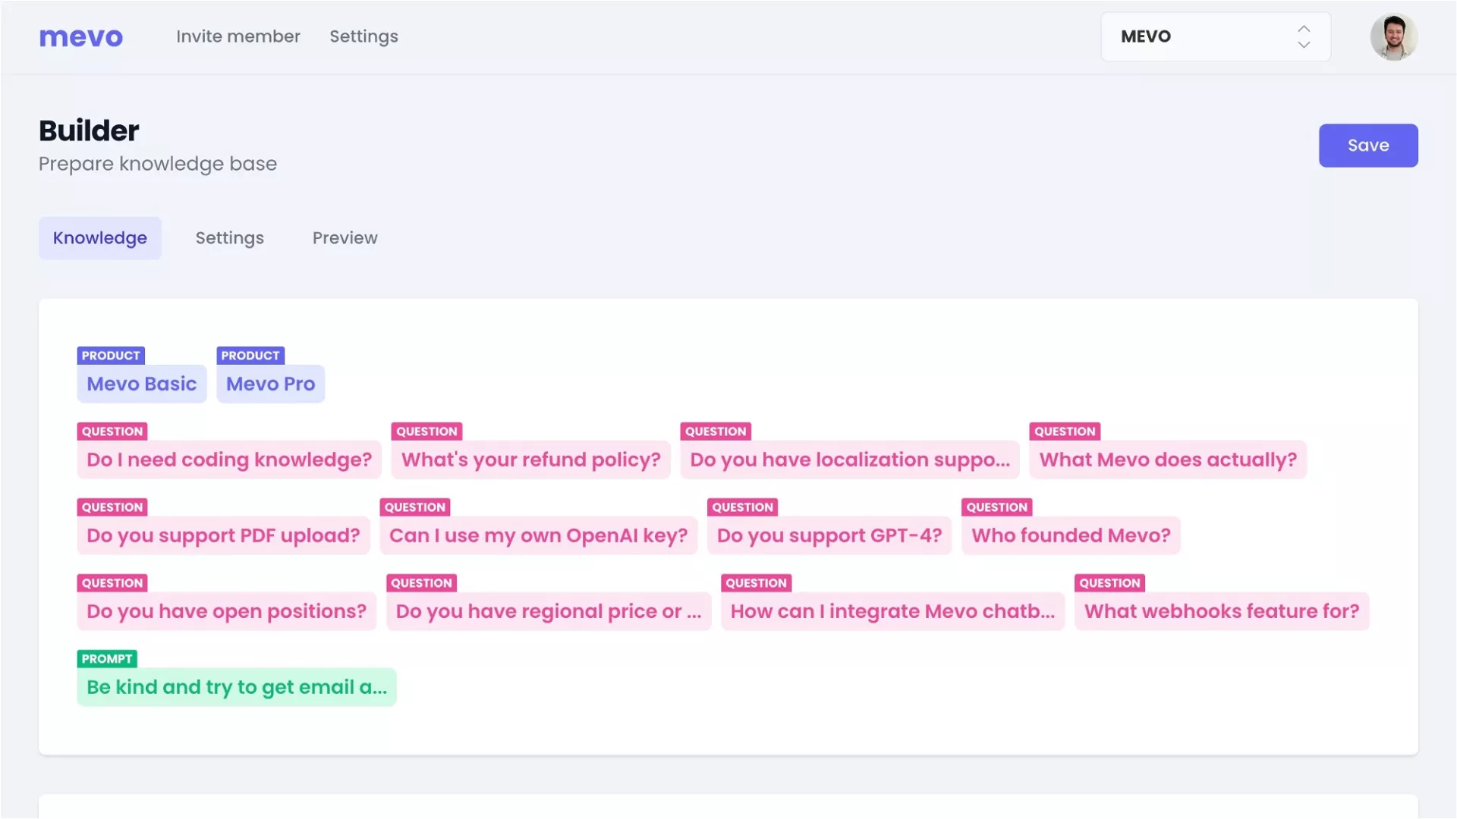This screenshot has width=1457, height=819.
Task: Open the 'Can I use my own OpenAI key?' question
Action: click(x=538, y=535)
